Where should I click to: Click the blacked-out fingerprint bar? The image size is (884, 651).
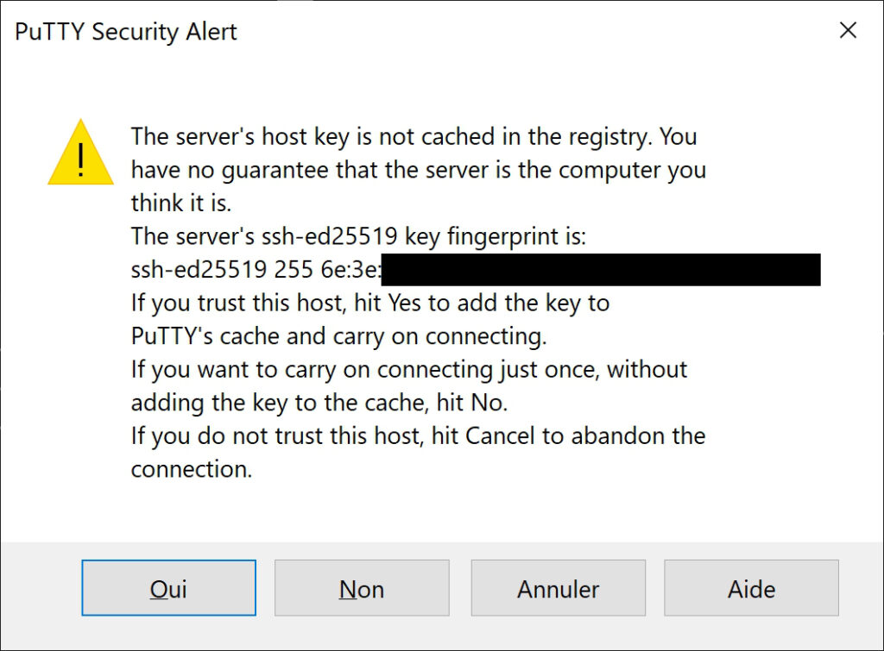pyautogui.click(x=601, y=270)
